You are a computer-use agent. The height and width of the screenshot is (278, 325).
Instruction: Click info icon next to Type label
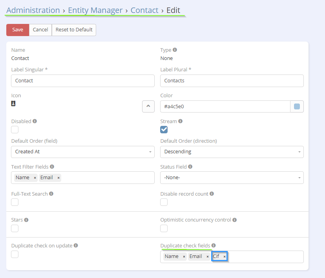click(x=175, y=50)
